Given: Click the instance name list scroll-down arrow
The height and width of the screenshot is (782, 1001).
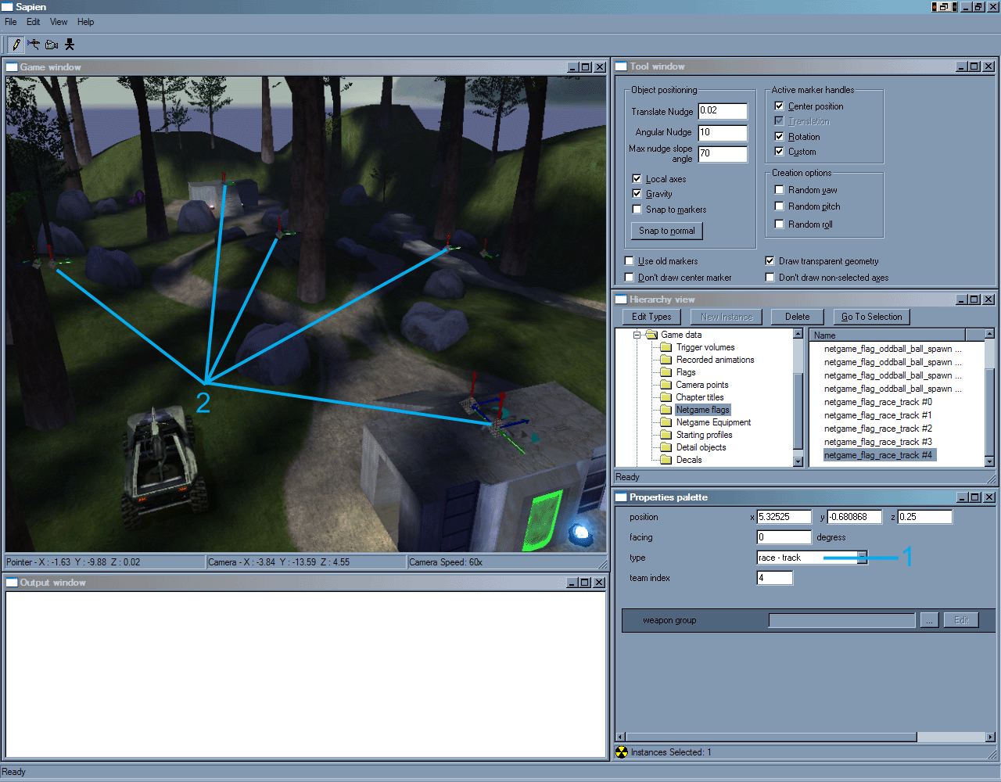Looking at the screenshot, I should [x=990, y=461].
